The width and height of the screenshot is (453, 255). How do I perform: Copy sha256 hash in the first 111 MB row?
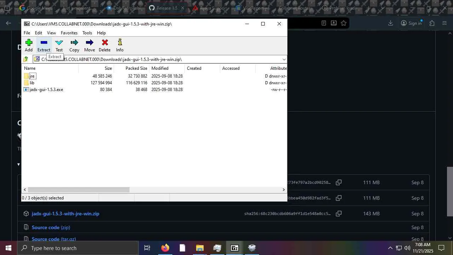click(x=339, y=182)
